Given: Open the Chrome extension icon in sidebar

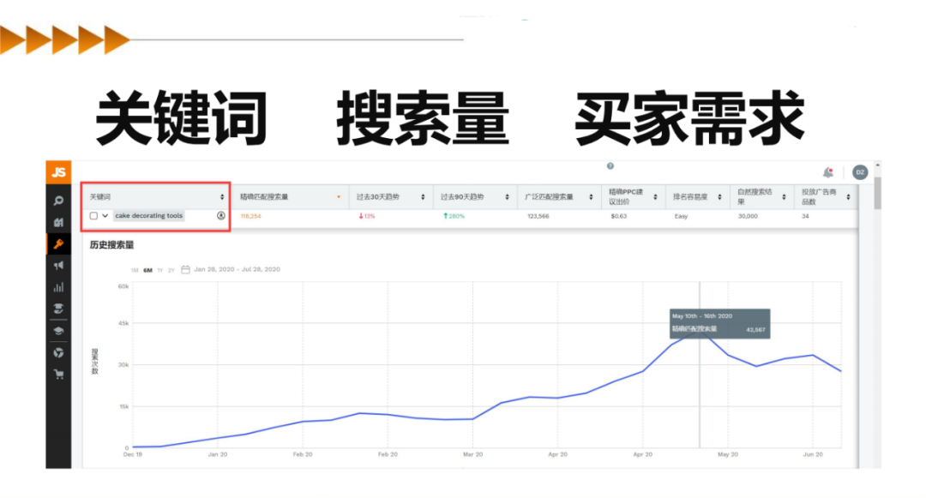Looking at the screenshot, I should coord(58,353).
